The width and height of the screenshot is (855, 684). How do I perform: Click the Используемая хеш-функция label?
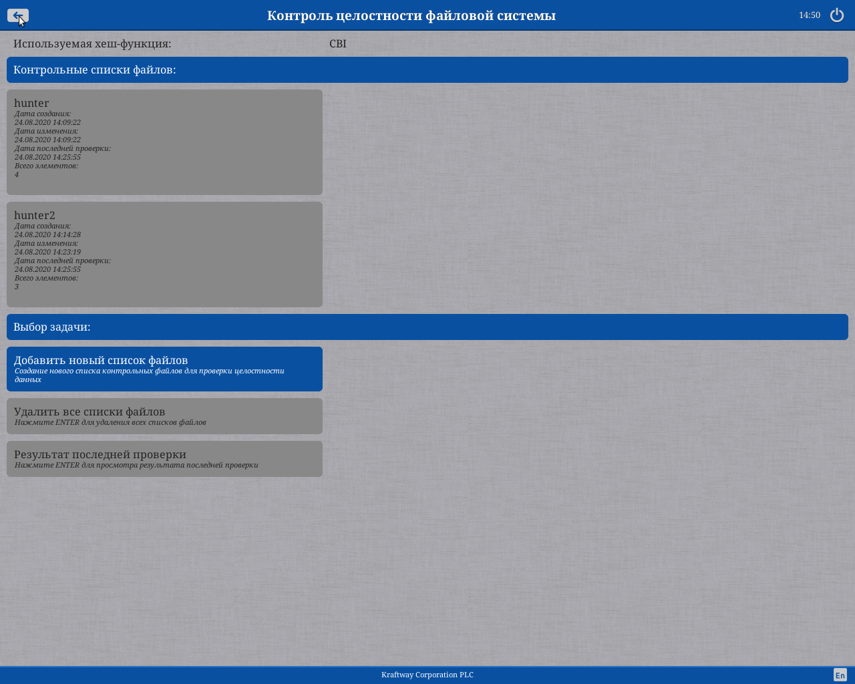[92, 44]
